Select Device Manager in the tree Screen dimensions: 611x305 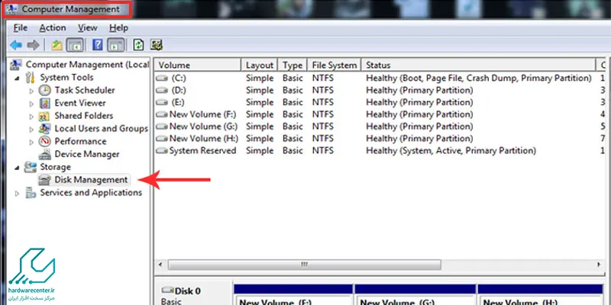coord(87,155)
